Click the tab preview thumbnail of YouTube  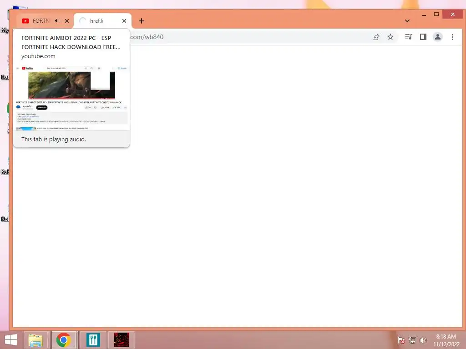click(71, 98)
